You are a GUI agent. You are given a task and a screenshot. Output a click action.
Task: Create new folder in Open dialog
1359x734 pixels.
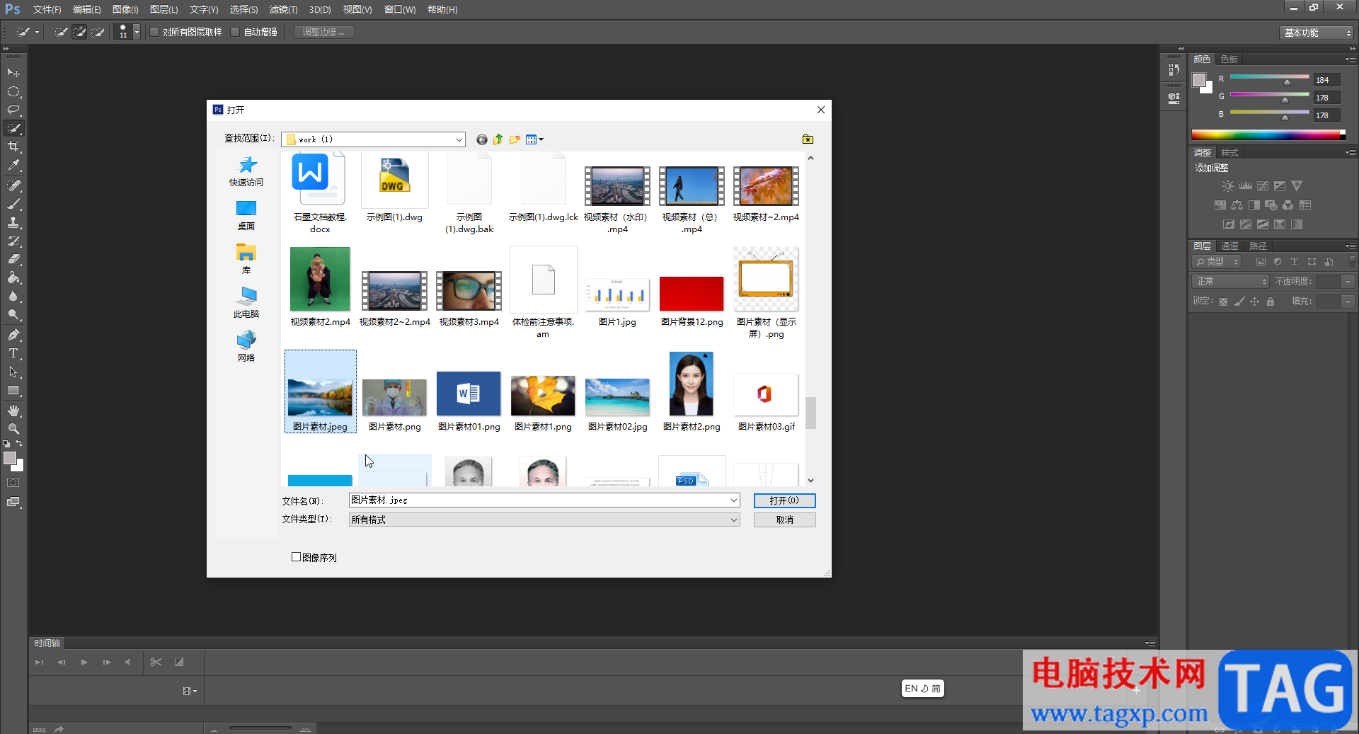[515, 139]
